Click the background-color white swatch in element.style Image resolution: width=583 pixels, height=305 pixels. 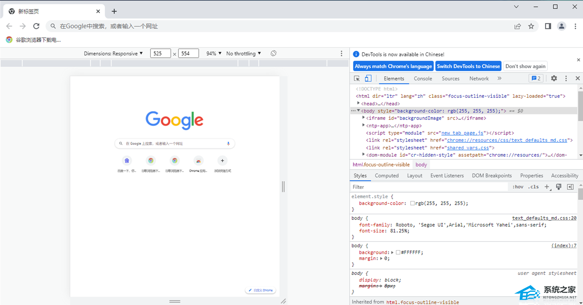[412, 203]
